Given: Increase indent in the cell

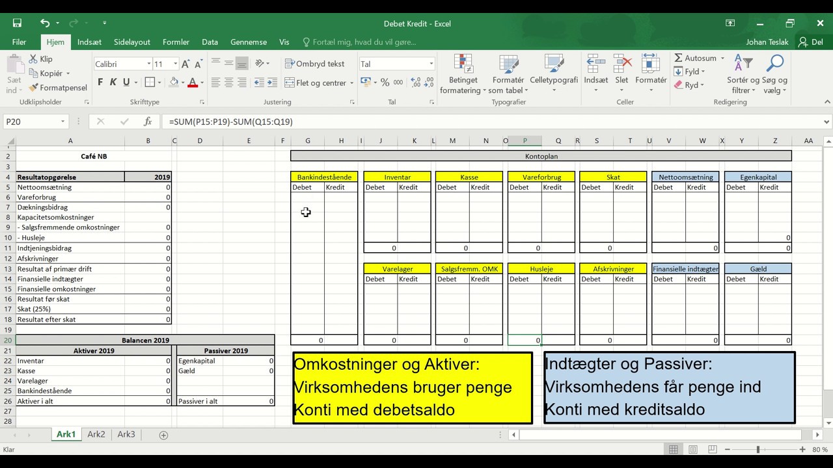Looking at the screenshot, I should (x=271, y=83).
